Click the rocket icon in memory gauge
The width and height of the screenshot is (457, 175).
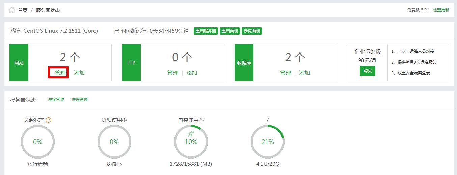coord(191,134)
